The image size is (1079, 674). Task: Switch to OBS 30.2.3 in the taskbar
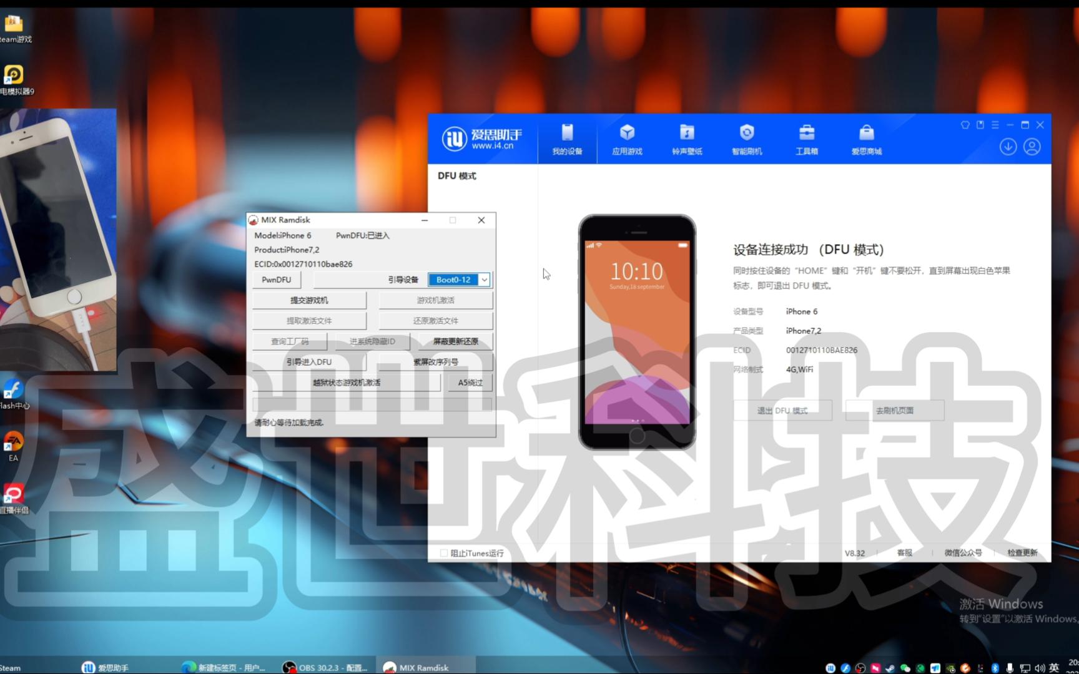[x=325, y=667]
